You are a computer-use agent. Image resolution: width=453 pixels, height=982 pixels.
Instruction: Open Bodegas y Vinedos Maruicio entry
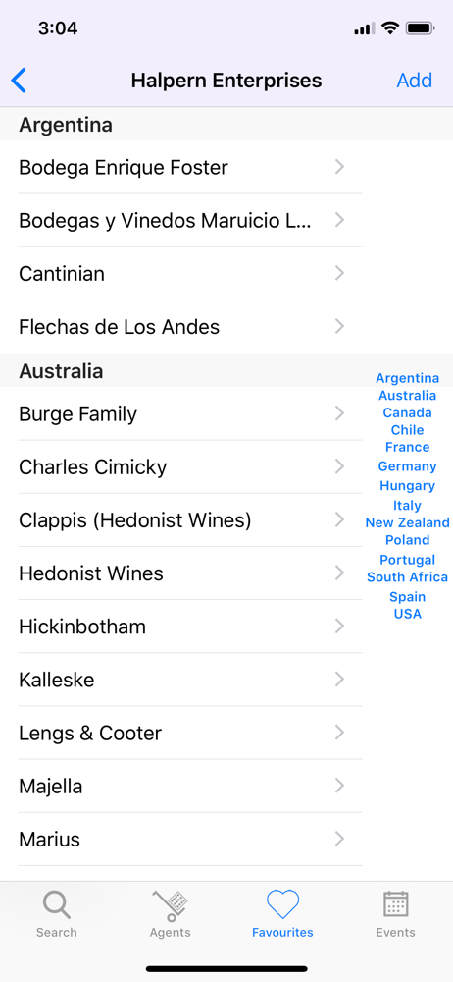pos(181,220)
